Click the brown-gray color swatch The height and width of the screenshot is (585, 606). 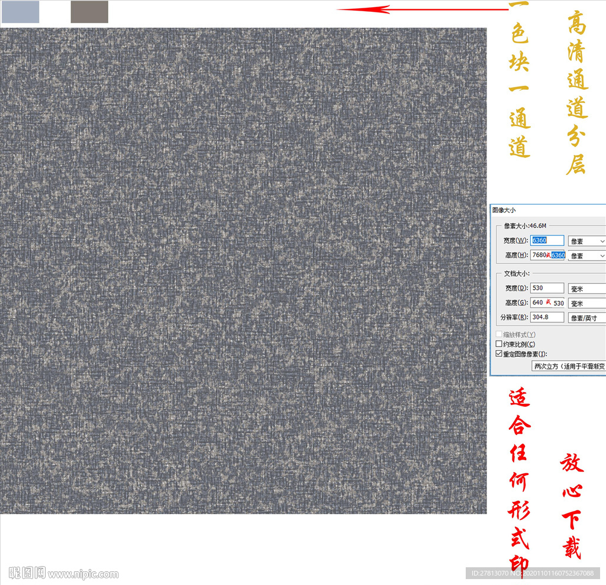pos(89,12)
